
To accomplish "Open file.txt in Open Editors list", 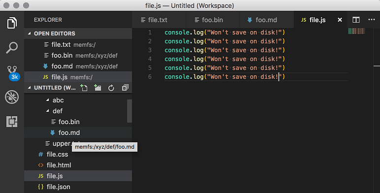I will [x=78, y=45].
